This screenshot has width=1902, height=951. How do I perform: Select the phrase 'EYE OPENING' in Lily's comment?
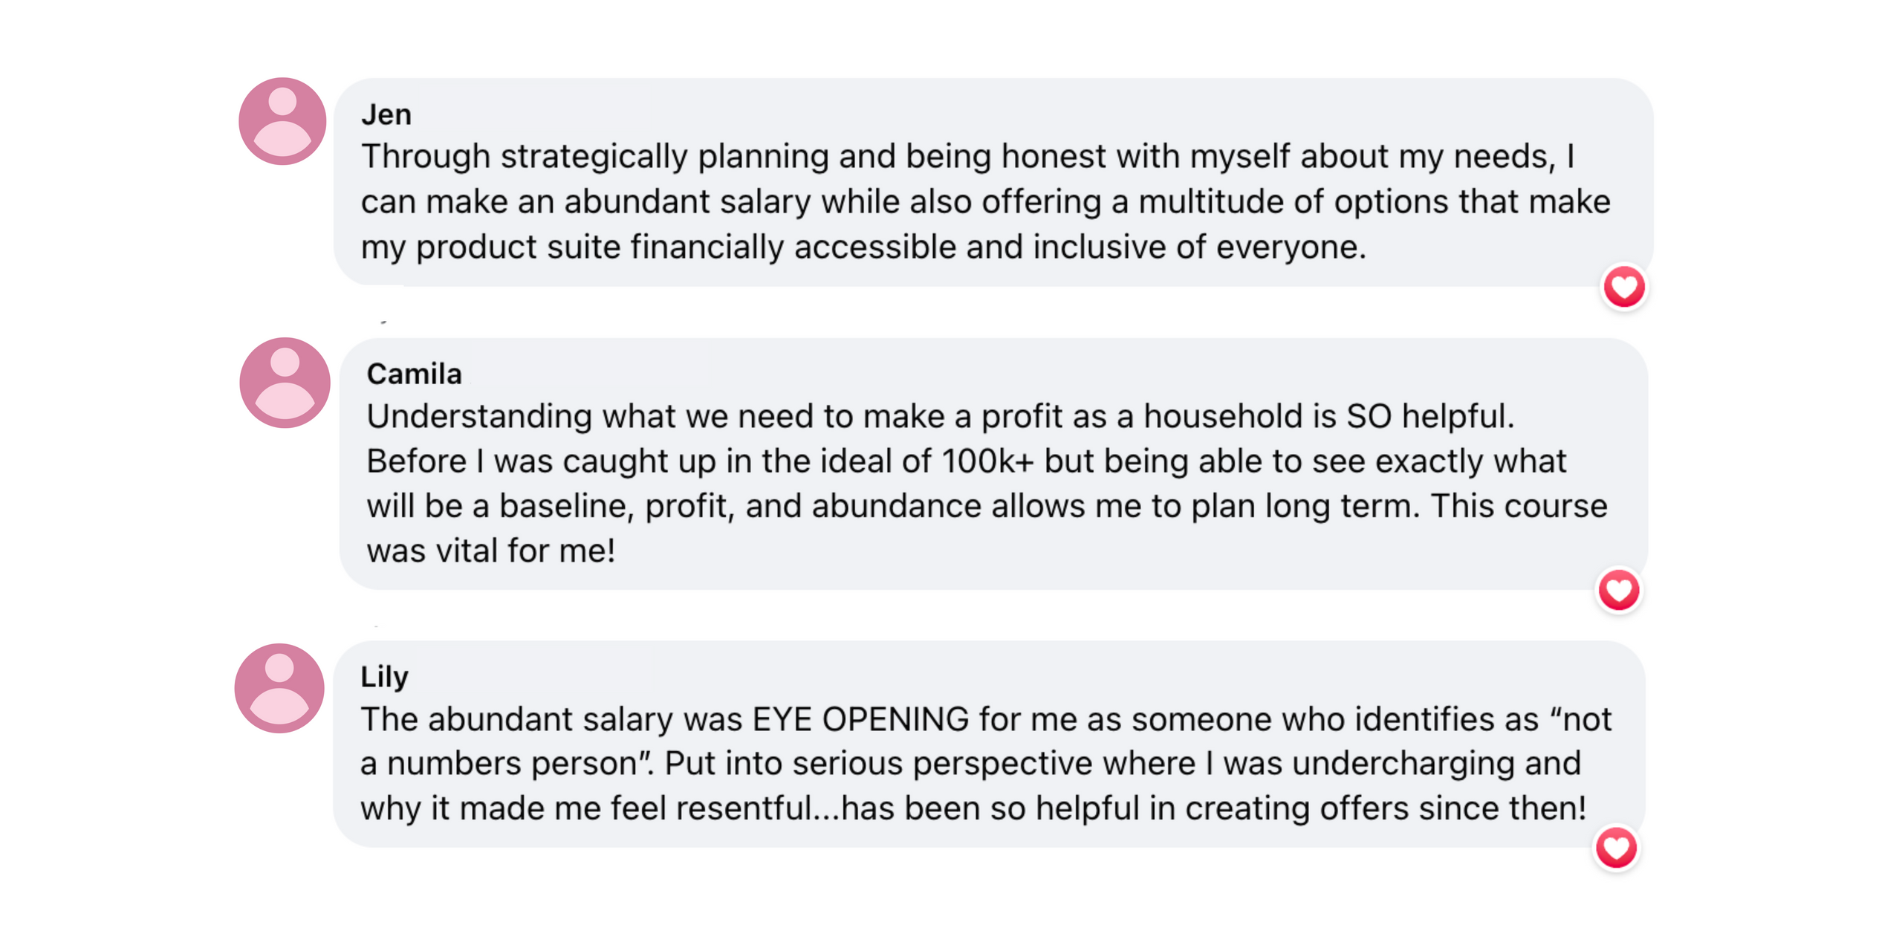coord(860,719)
